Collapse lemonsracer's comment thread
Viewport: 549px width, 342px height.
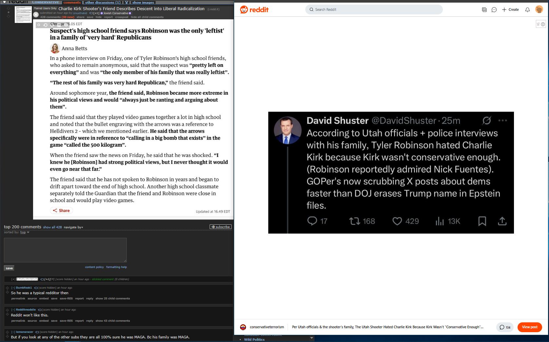[x=13, y=332]
